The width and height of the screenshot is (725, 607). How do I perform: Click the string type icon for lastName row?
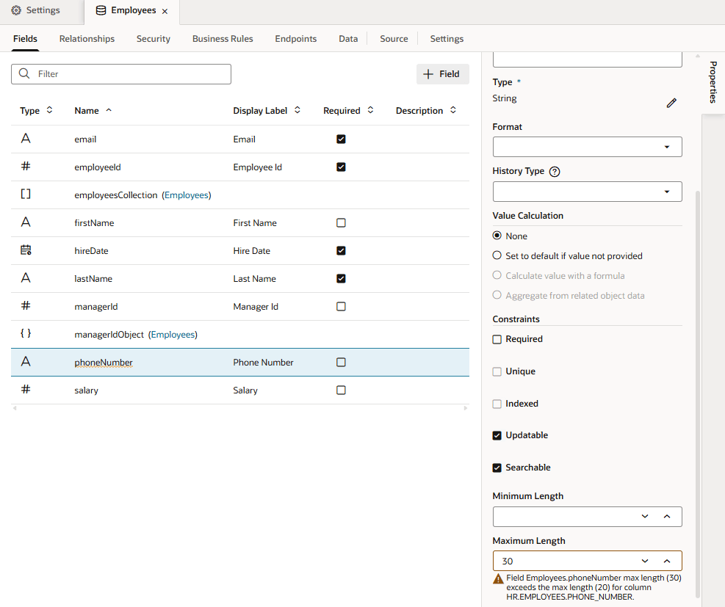(x=26, y=277)
